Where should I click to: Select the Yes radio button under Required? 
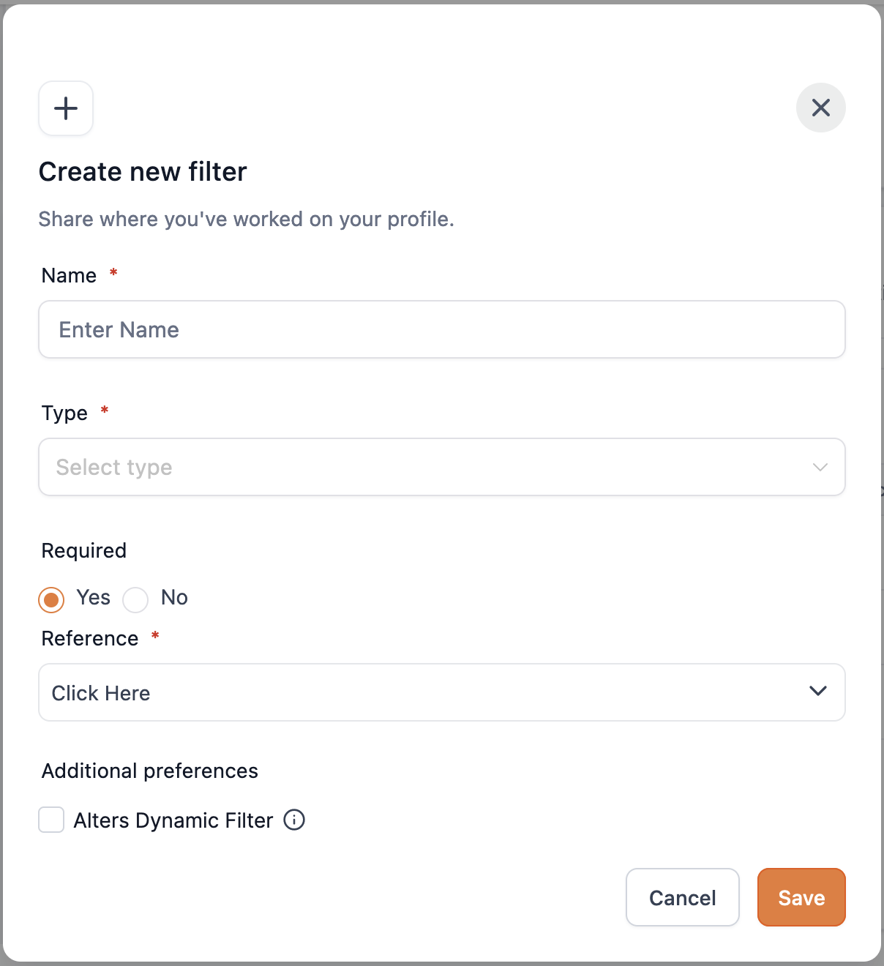[x=51, y=600]
